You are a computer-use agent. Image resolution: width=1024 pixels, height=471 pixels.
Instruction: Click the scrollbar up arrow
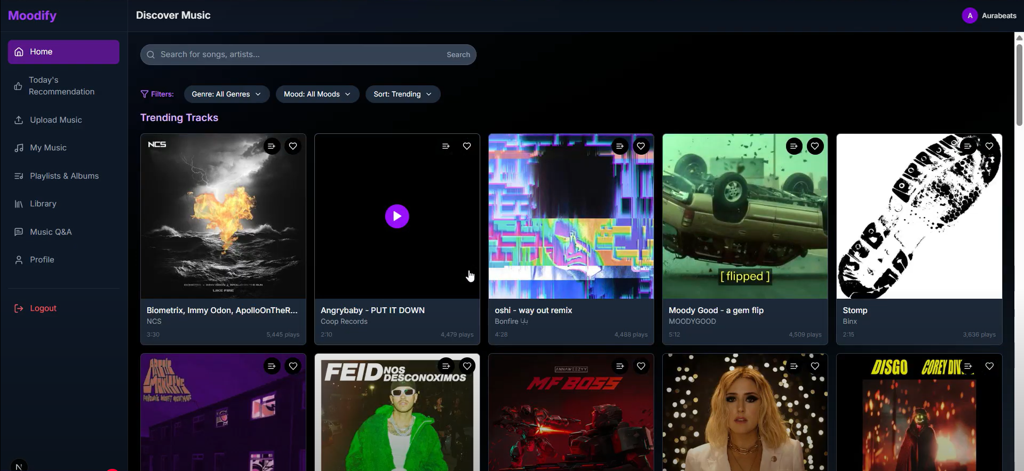click(x=1019, y=37)
